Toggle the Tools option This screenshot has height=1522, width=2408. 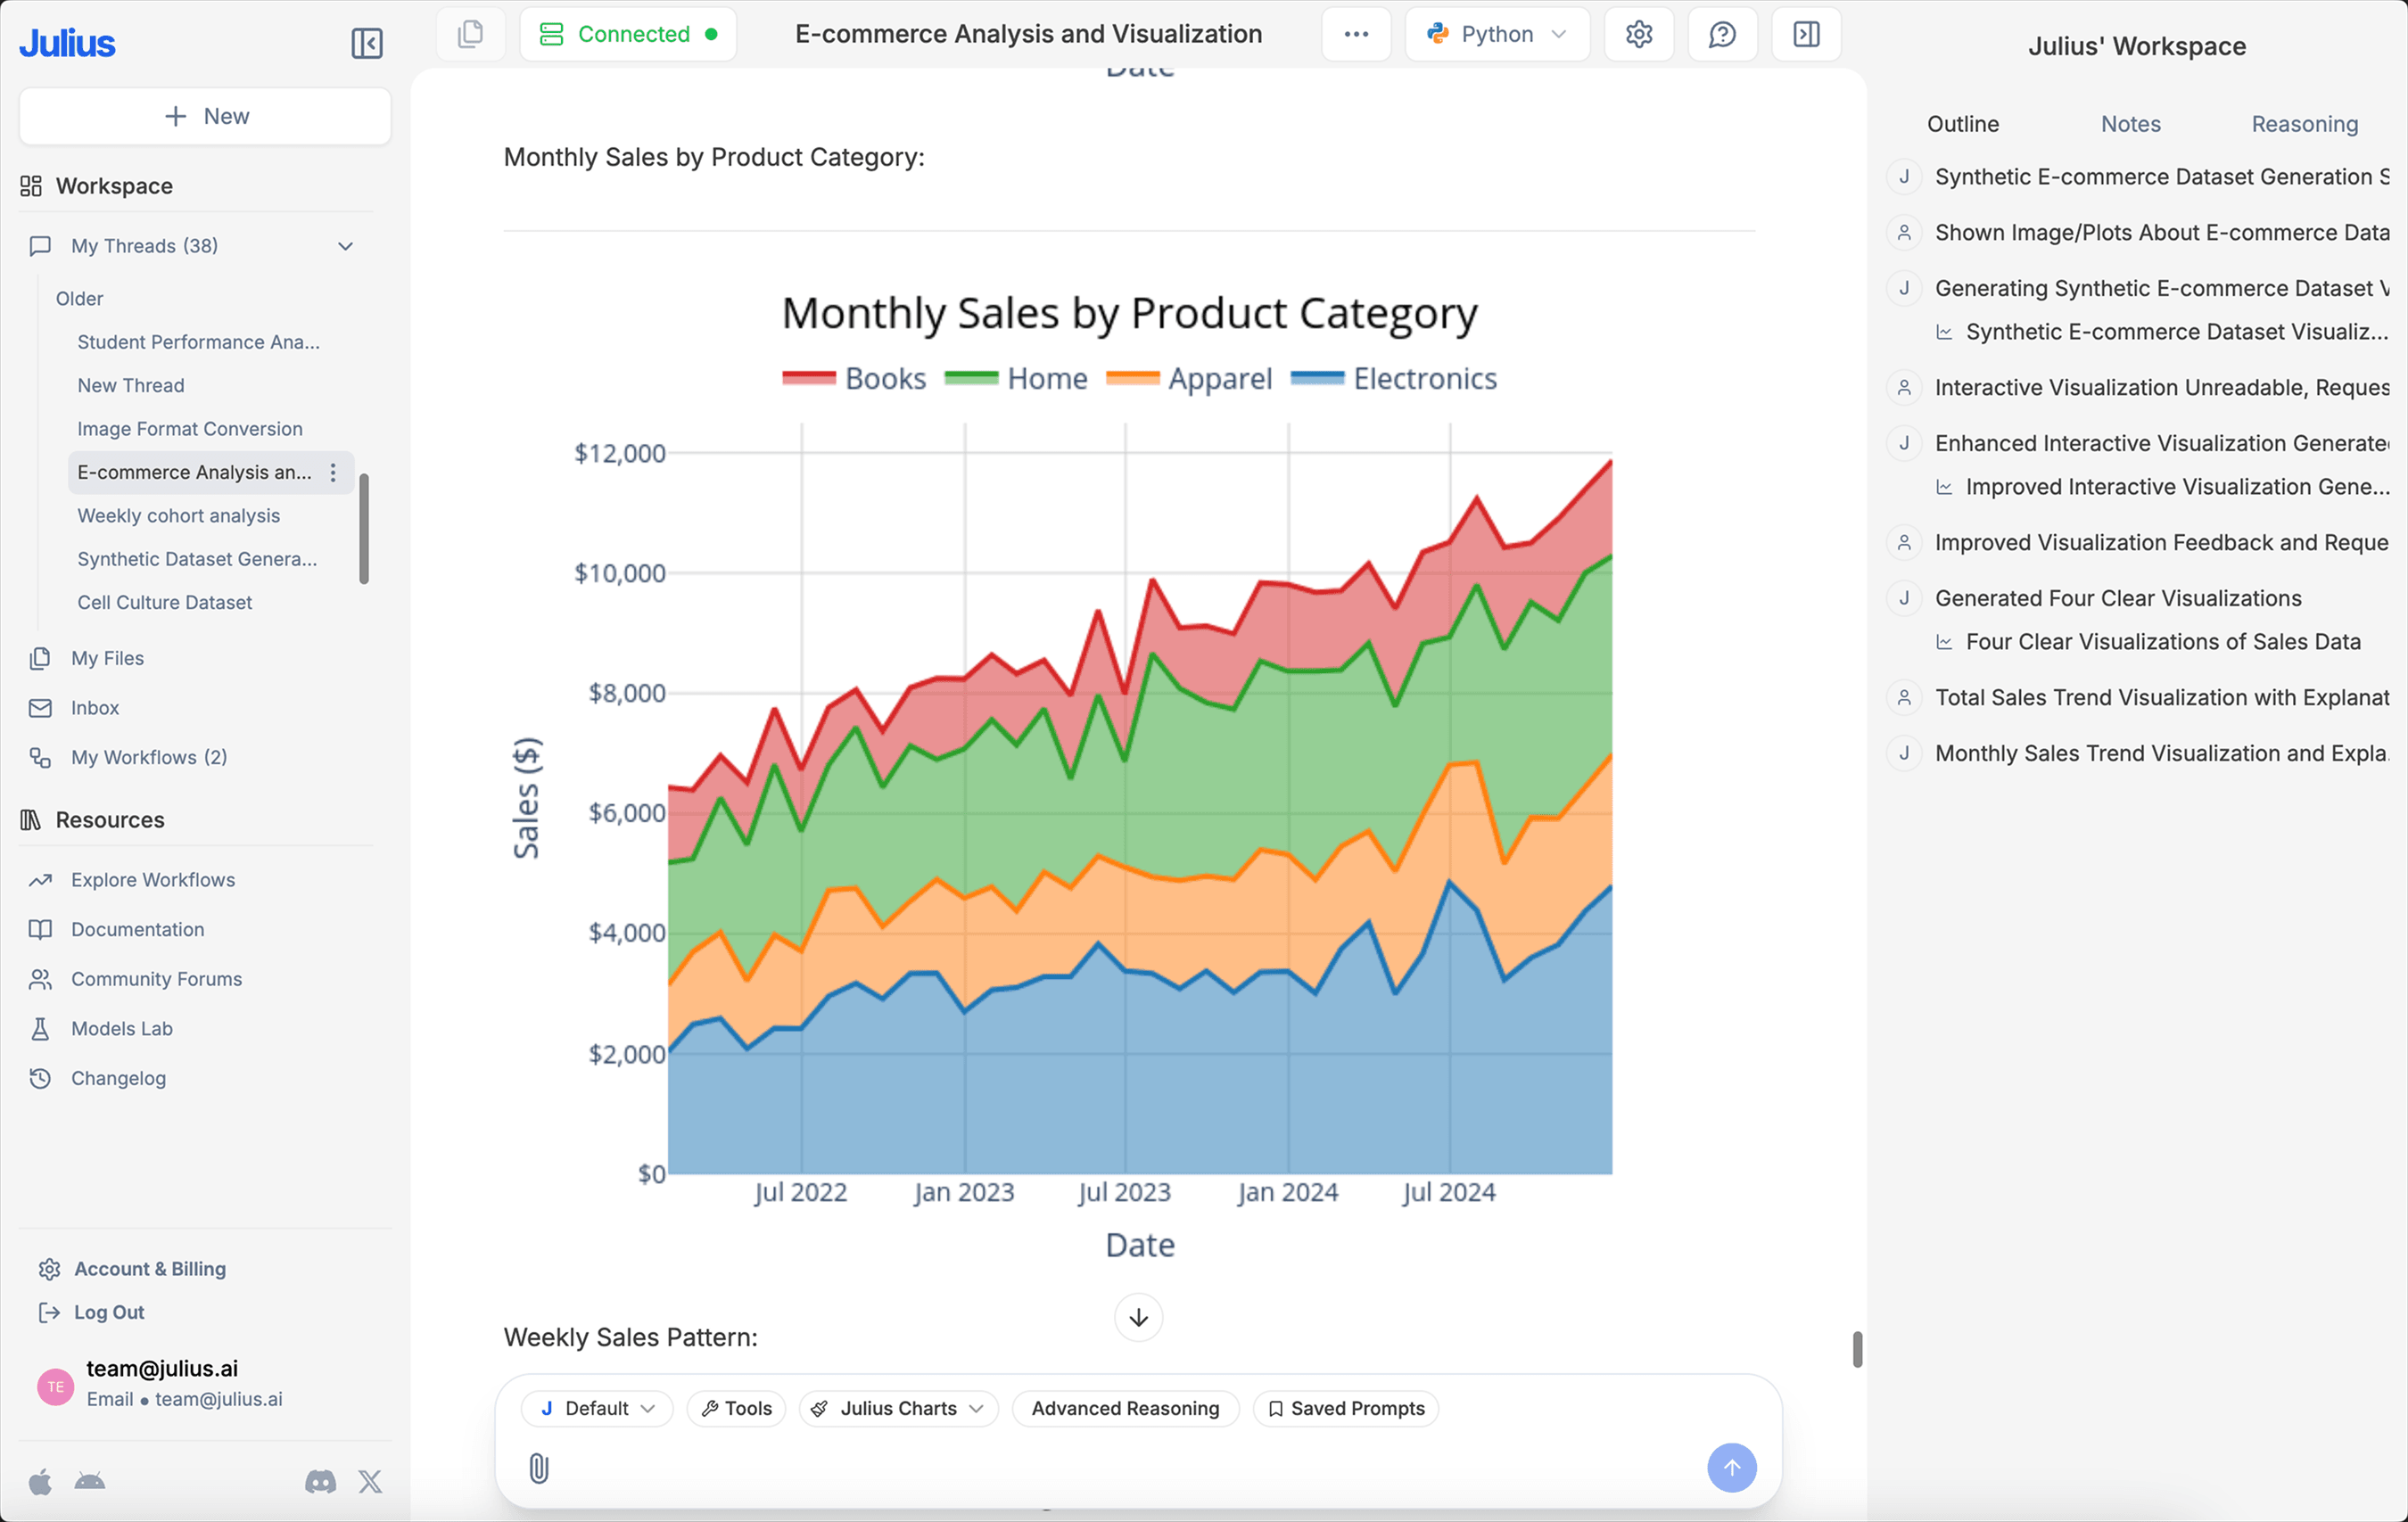coord(735,1408)
